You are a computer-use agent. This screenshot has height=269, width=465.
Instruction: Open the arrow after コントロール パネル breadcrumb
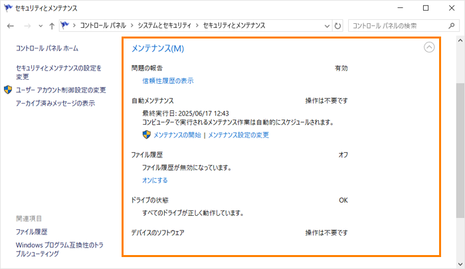click(132, 26)
